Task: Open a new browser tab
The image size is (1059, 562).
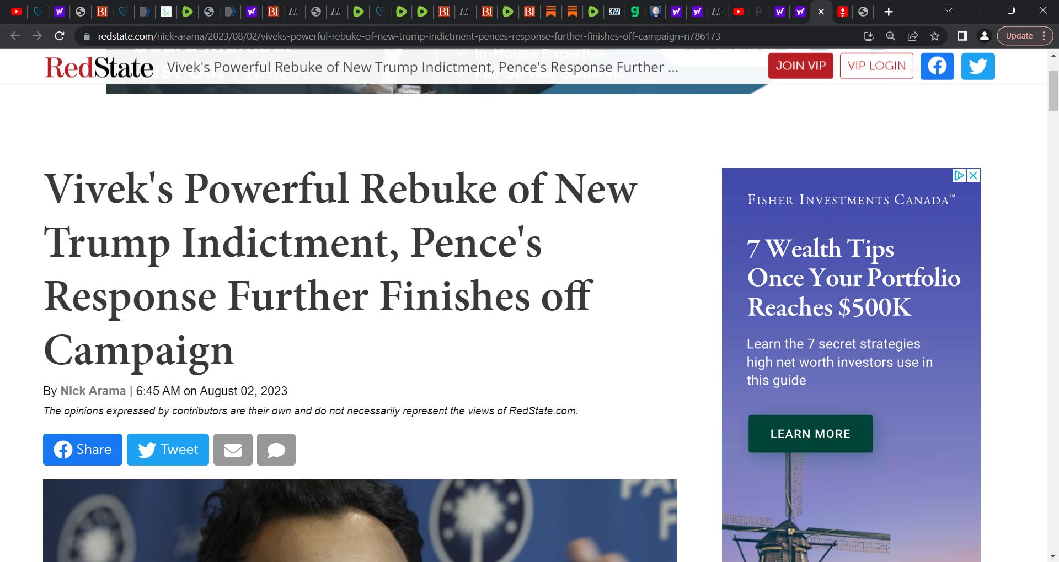Action: [888, 12]
